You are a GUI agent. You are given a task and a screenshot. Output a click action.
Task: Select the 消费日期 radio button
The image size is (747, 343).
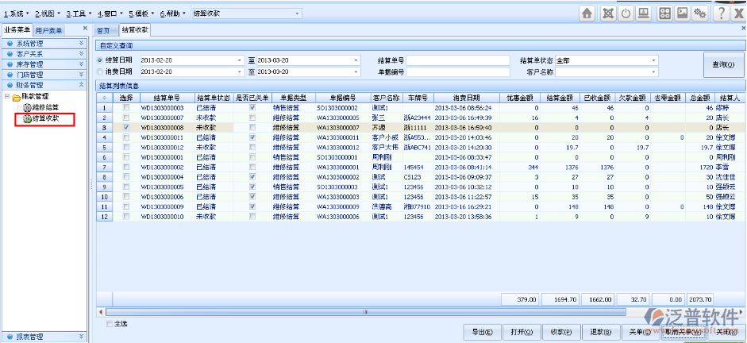pos(100,71)
